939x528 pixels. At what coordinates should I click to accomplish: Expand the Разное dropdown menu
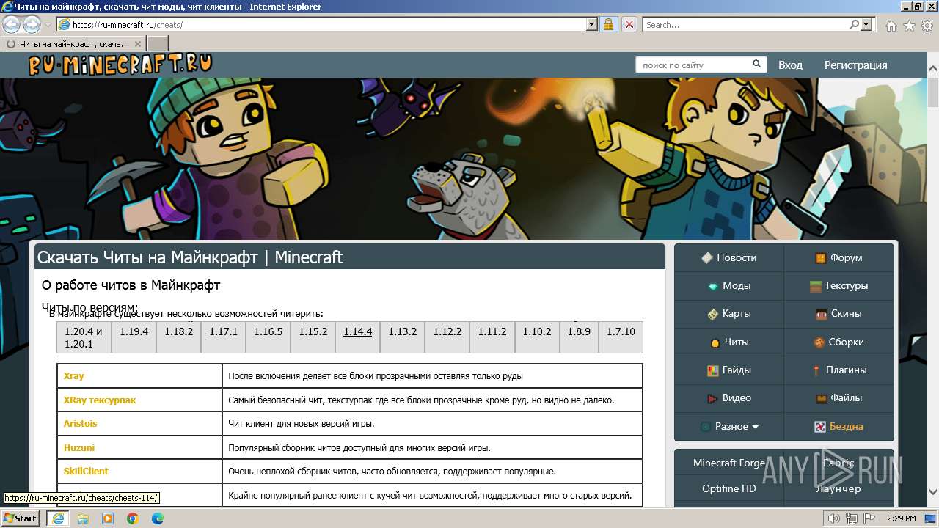point(728,426)
